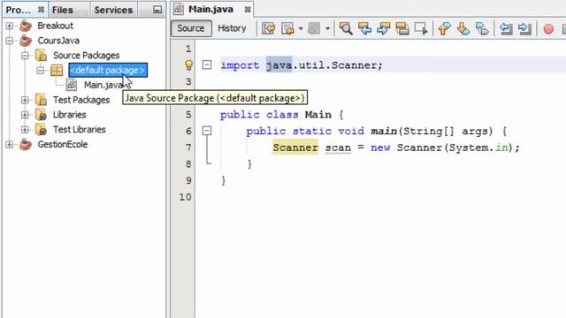Switch to Source view button
Image resolution: width=566 pixels, height=318 pixels.
coord(191,28)
